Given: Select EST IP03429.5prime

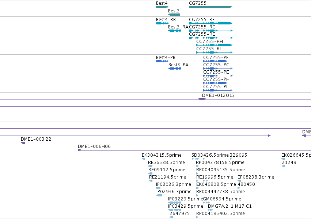Looking at the screenshot, I should coord(174,210).
